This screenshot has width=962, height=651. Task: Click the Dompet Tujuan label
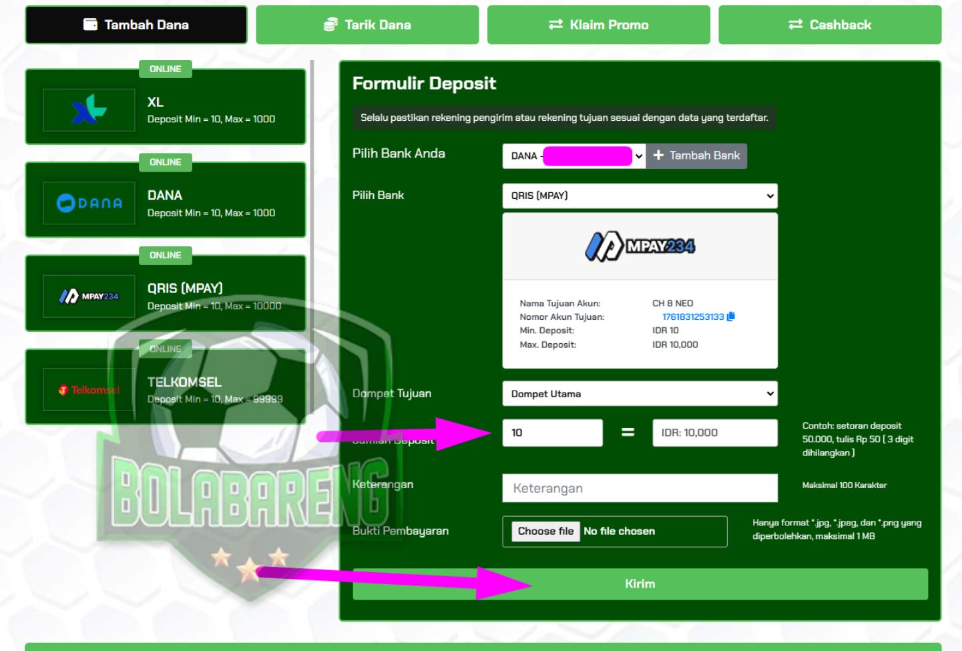click(392, 394)
